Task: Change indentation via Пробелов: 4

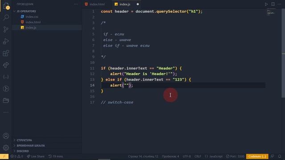Action: coord(170,156)
